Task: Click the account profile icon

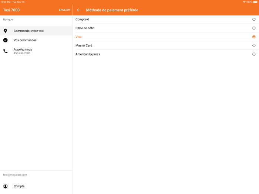Action: (x=6, y=186)
